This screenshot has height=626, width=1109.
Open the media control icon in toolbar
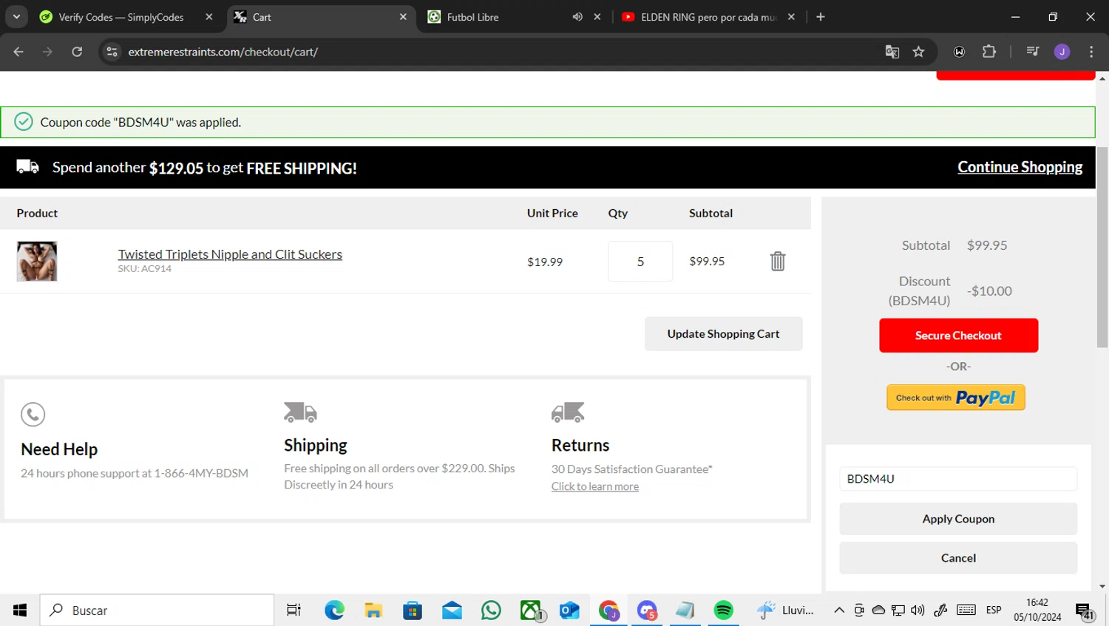point(1032,52)
